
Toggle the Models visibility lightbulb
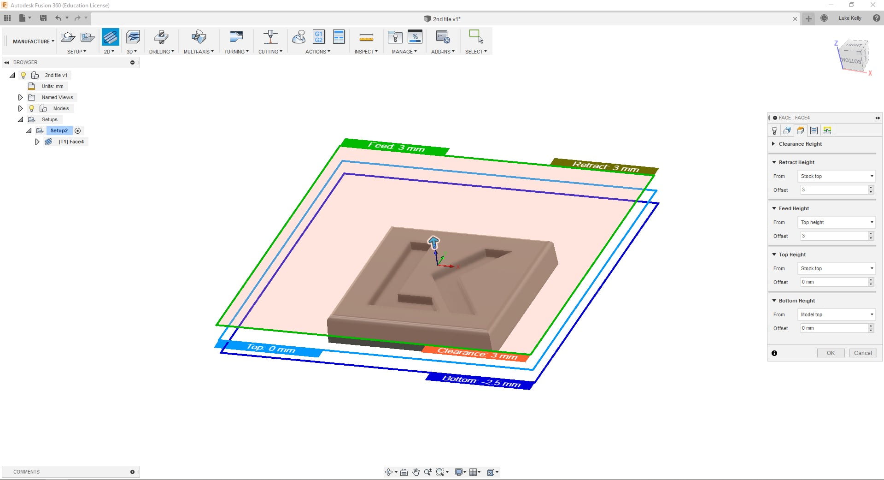[31, 108]
